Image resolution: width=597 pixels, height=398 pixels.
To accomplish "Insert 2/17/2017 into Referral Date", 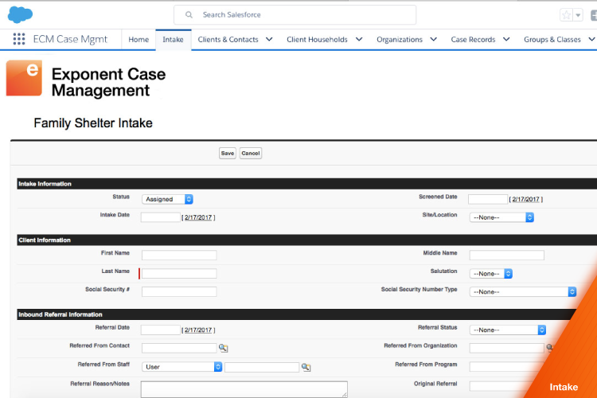I will click(x=198, y=330).
